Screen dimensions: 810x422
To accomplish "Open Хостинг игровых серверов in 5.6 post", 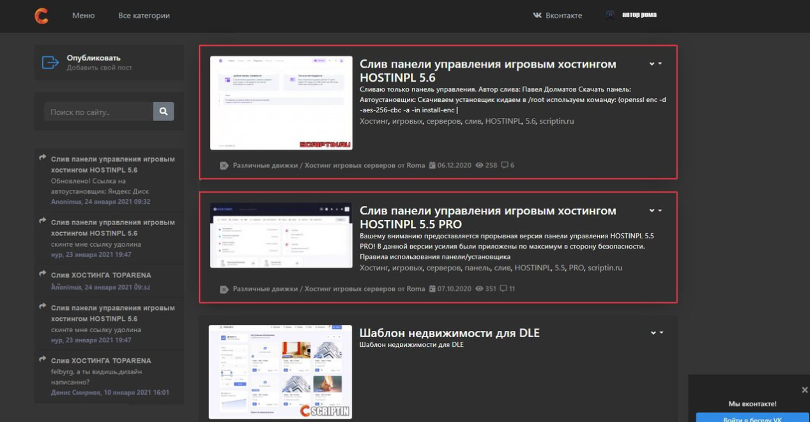I will point(350,165).
